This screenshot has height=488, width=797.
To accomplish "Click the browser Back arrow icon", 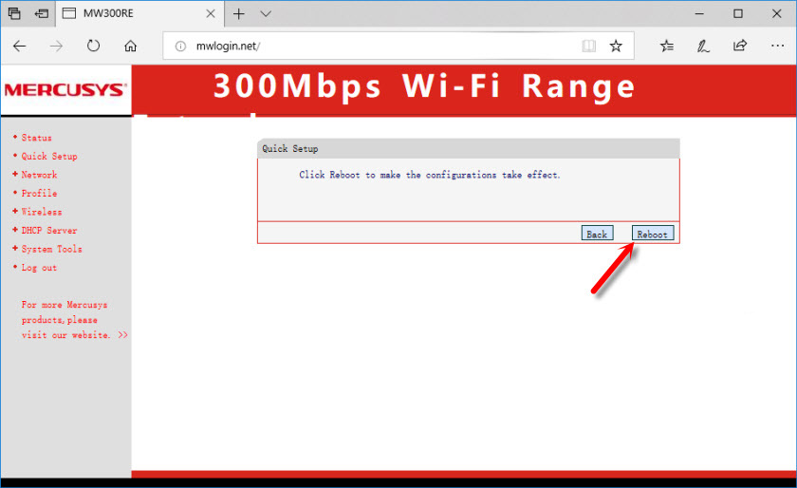I will [20, 46].
